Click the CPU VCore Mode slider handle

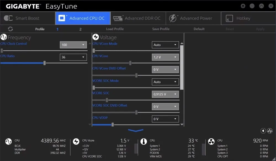tap(94, 51)
